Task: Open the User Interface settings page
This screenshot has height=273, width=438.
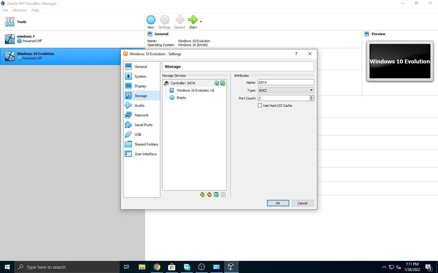Action: tap(142, 154)
